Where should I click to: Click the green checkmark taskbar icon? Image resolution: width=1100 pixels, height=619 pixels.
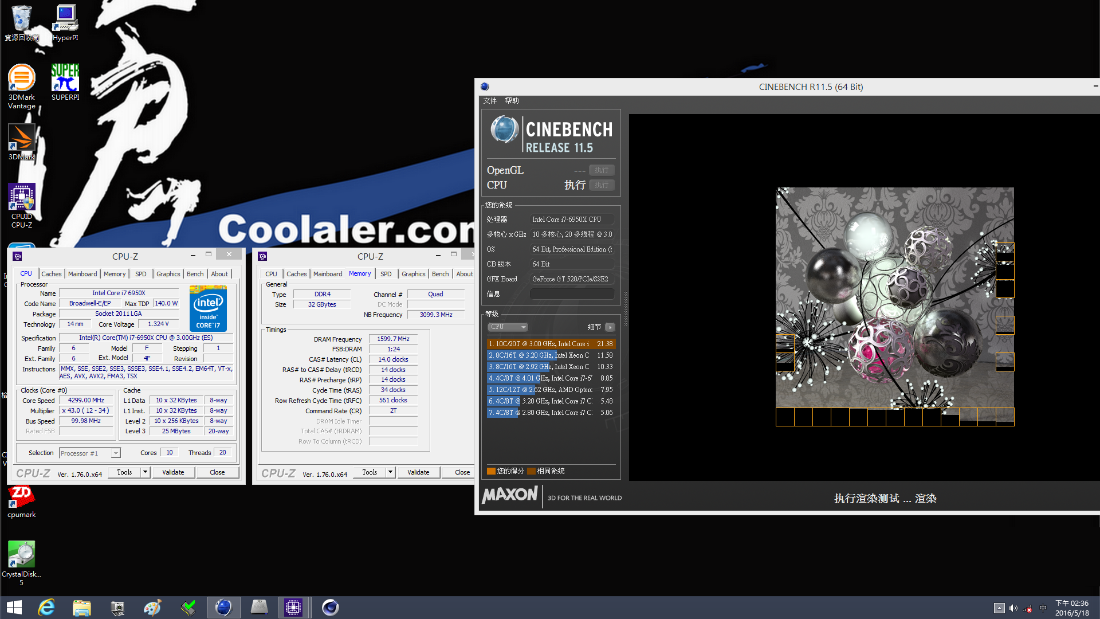click(x=188, y=608)
